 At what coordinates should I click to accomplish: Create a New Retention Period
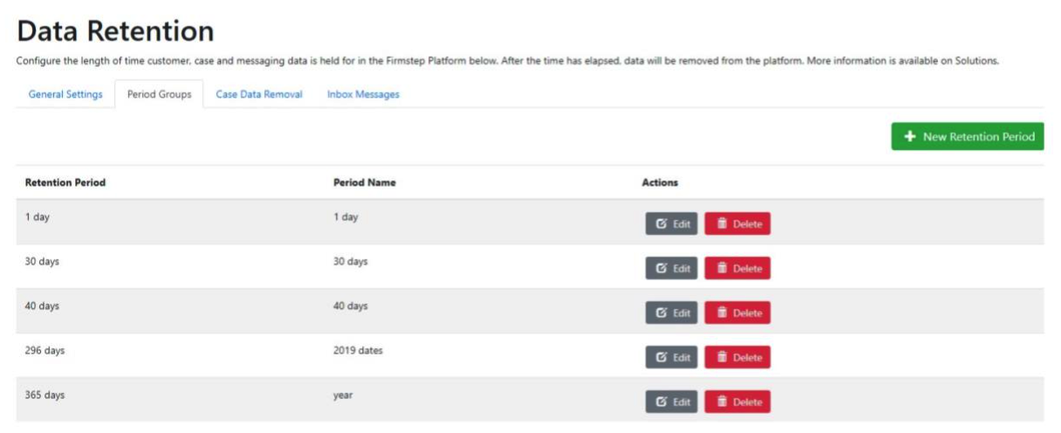[x=968, y=137]
